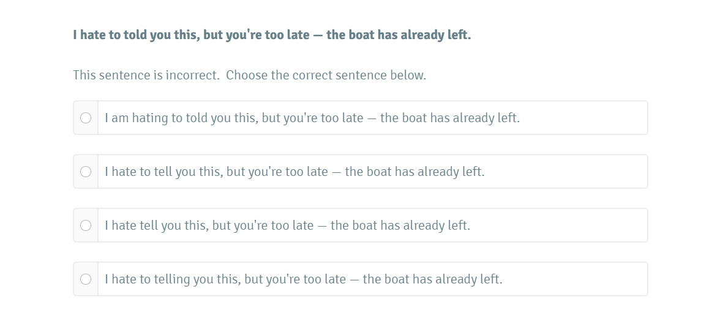Mark the 'I hate tell you this' radio option
The width and height of the screenshot is (709, 325).
pyautogui.click(x=86, y=225)
